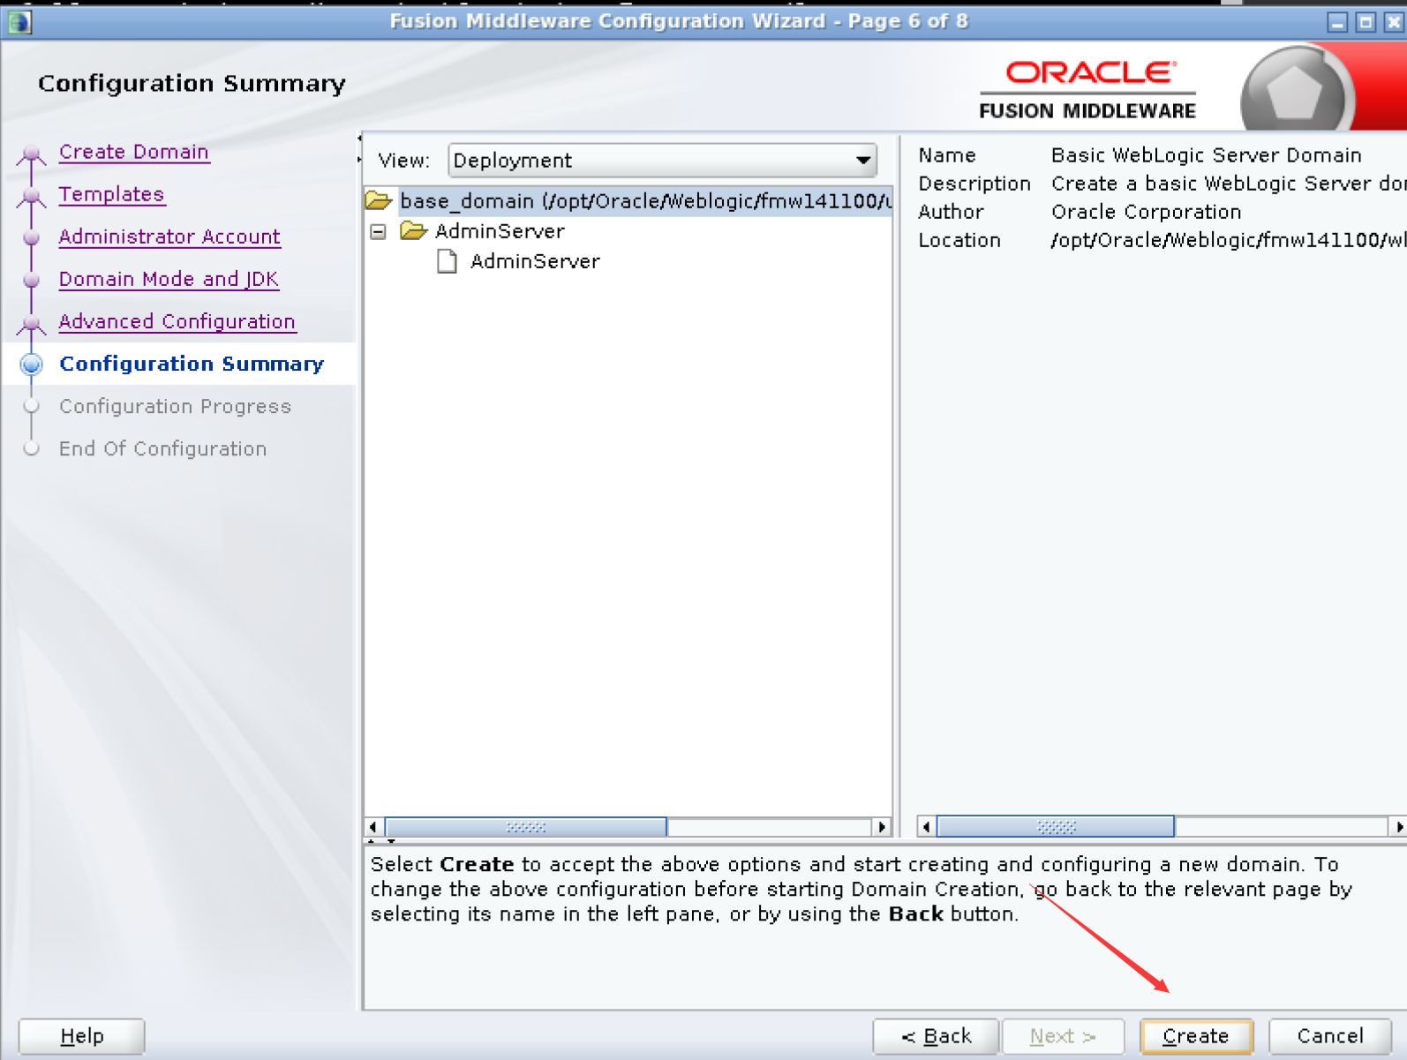1407x1060 pixels.
Task: Click the Templates step marker icon
Action: (32, 196)
